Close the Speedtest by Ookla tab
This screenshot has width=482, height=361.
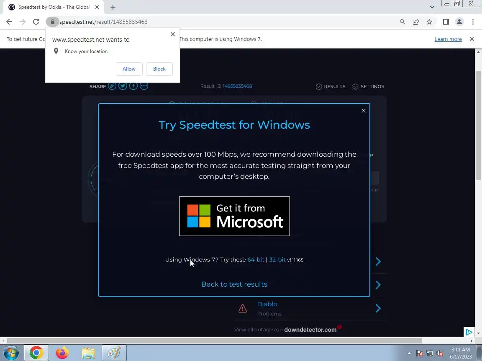(x=97, y=7)
